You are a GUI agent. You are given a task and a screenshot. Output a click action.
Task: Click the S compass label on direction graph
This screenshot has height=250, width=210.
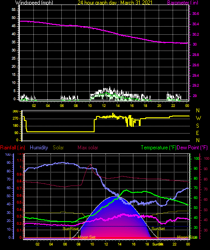pos(197,126)
